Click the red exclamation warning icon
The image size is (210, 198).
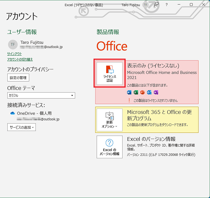click(129, 101)
